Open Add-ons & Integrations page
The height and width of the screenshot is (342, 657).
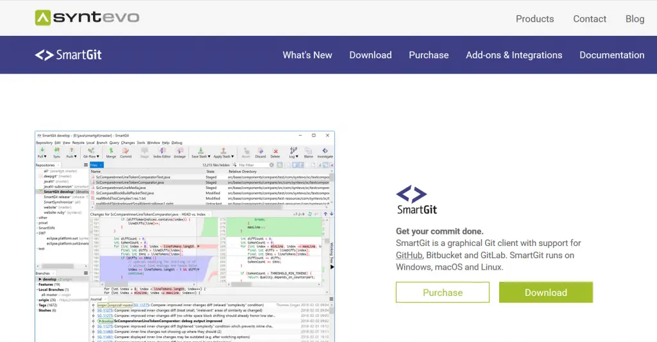click(514, 55)
